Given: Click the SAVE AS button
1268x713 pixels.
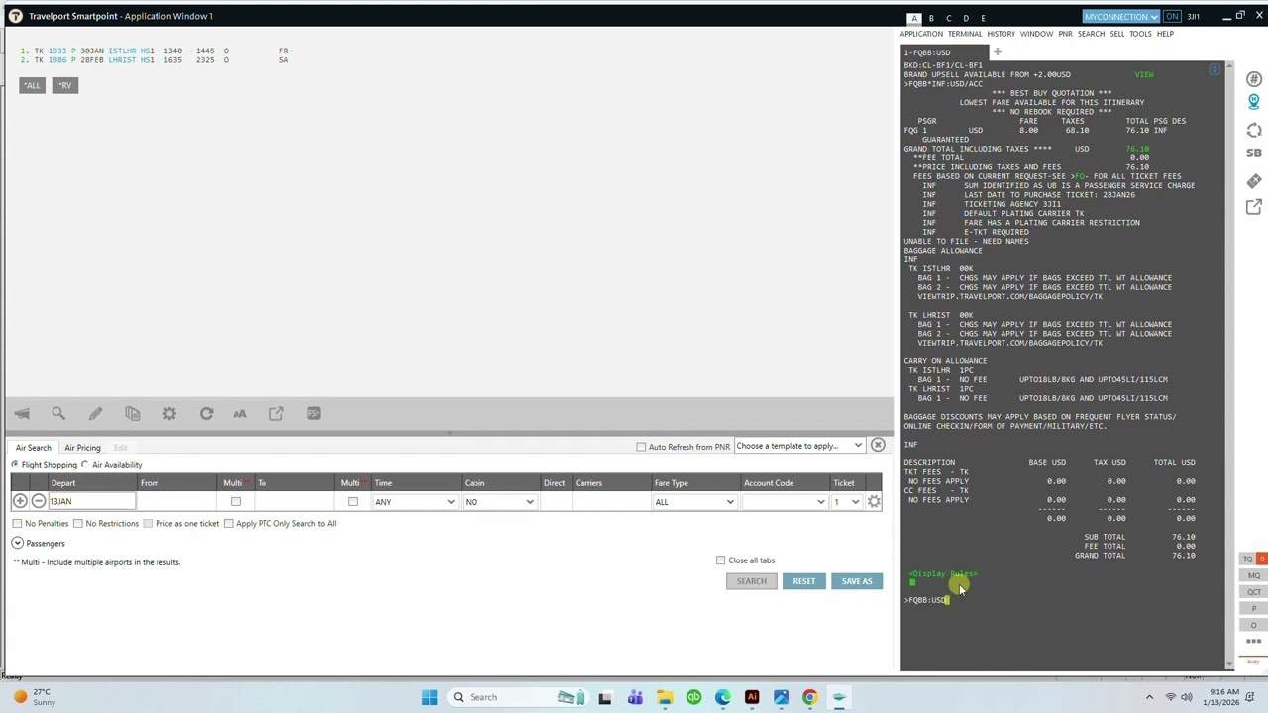Looking at the screenshot, I should 857,581.
